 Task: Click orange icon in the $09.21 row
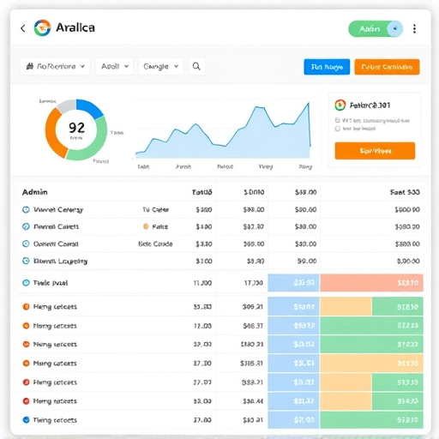pyautogui.click(x=26, y=307)
